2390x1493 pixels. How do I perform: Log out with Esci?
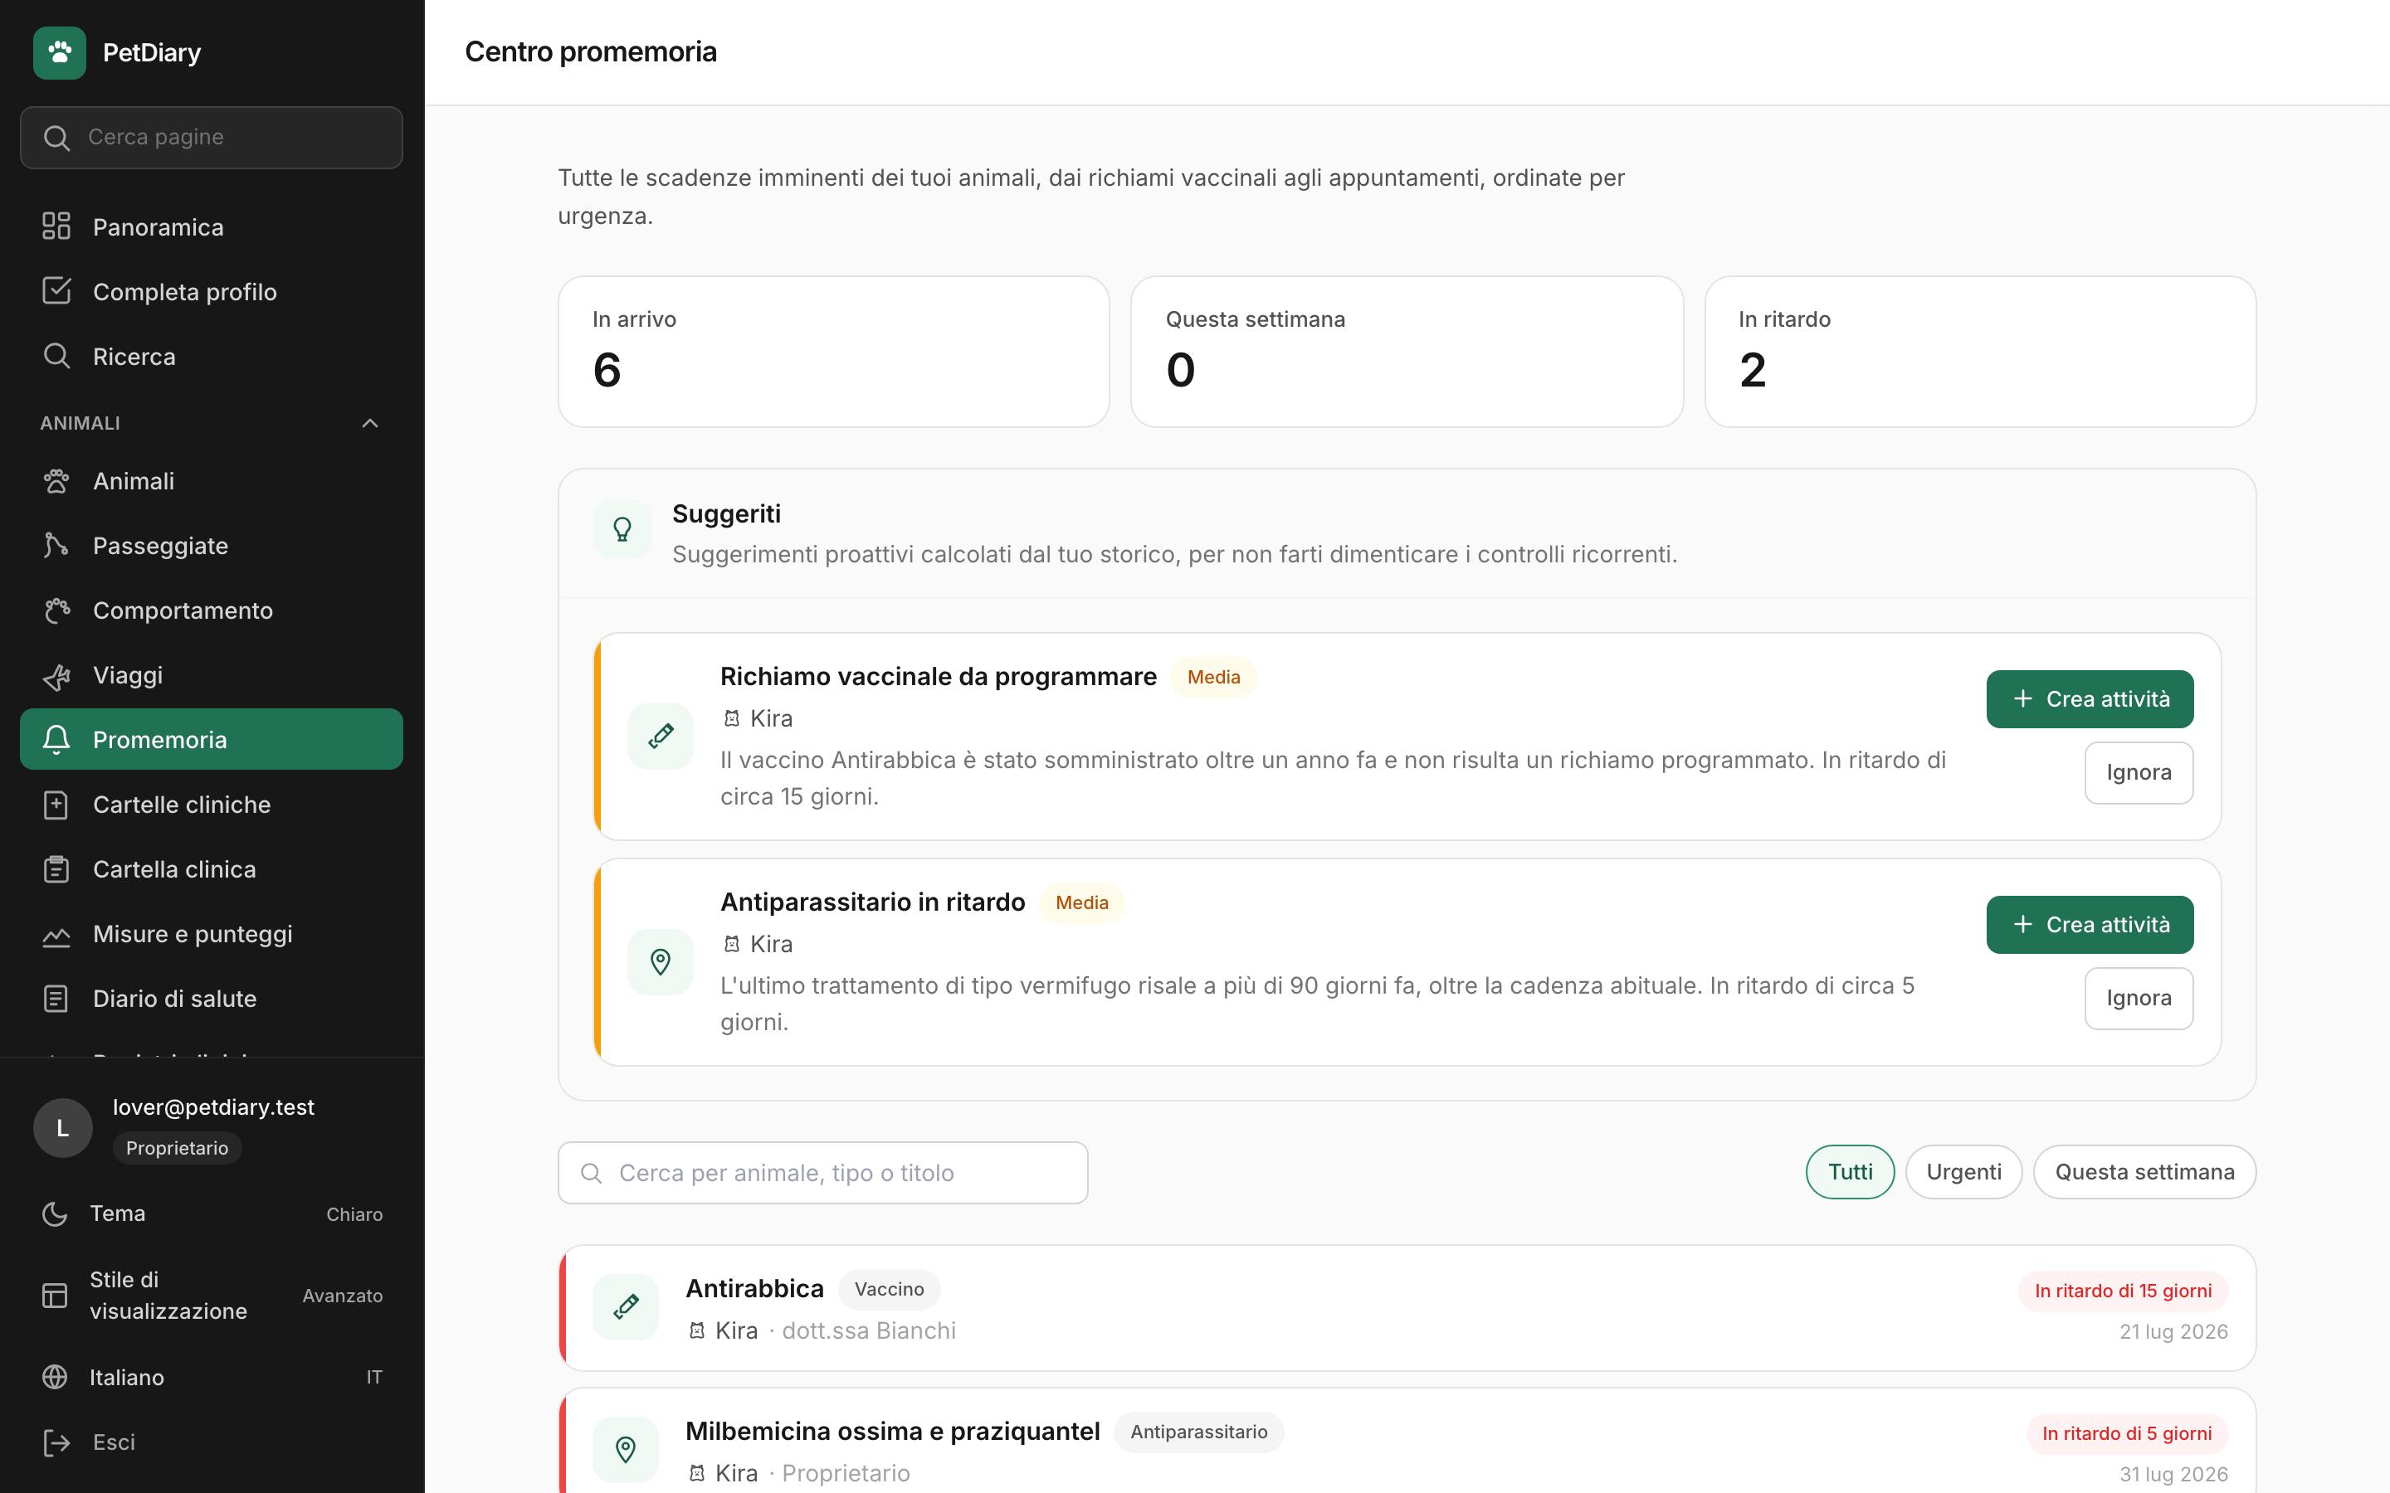[x=212, y=1442]
